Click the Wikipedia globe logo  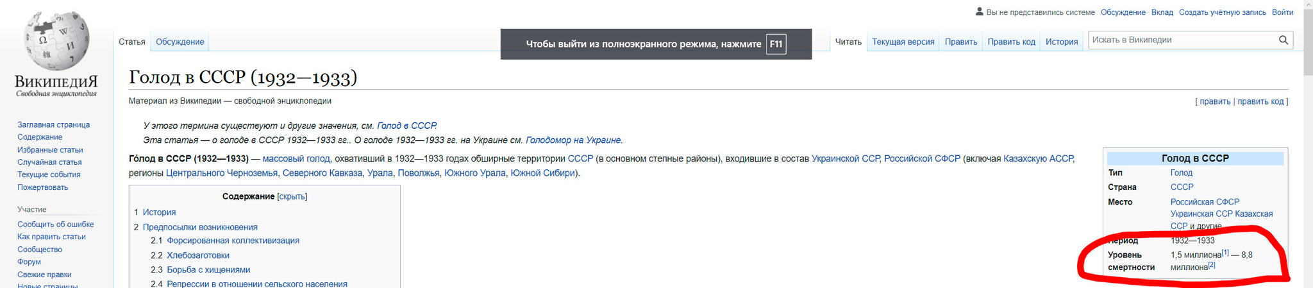[x=56, y=40]
